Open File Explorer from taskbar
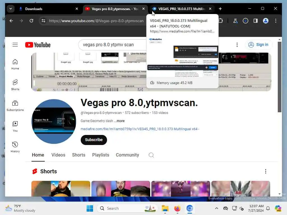 [165, 208]
